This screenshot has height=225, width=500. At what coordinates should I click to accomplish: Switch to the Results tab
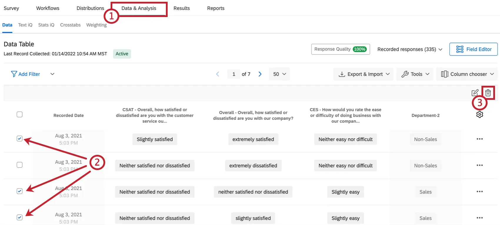tap(181, 8)
